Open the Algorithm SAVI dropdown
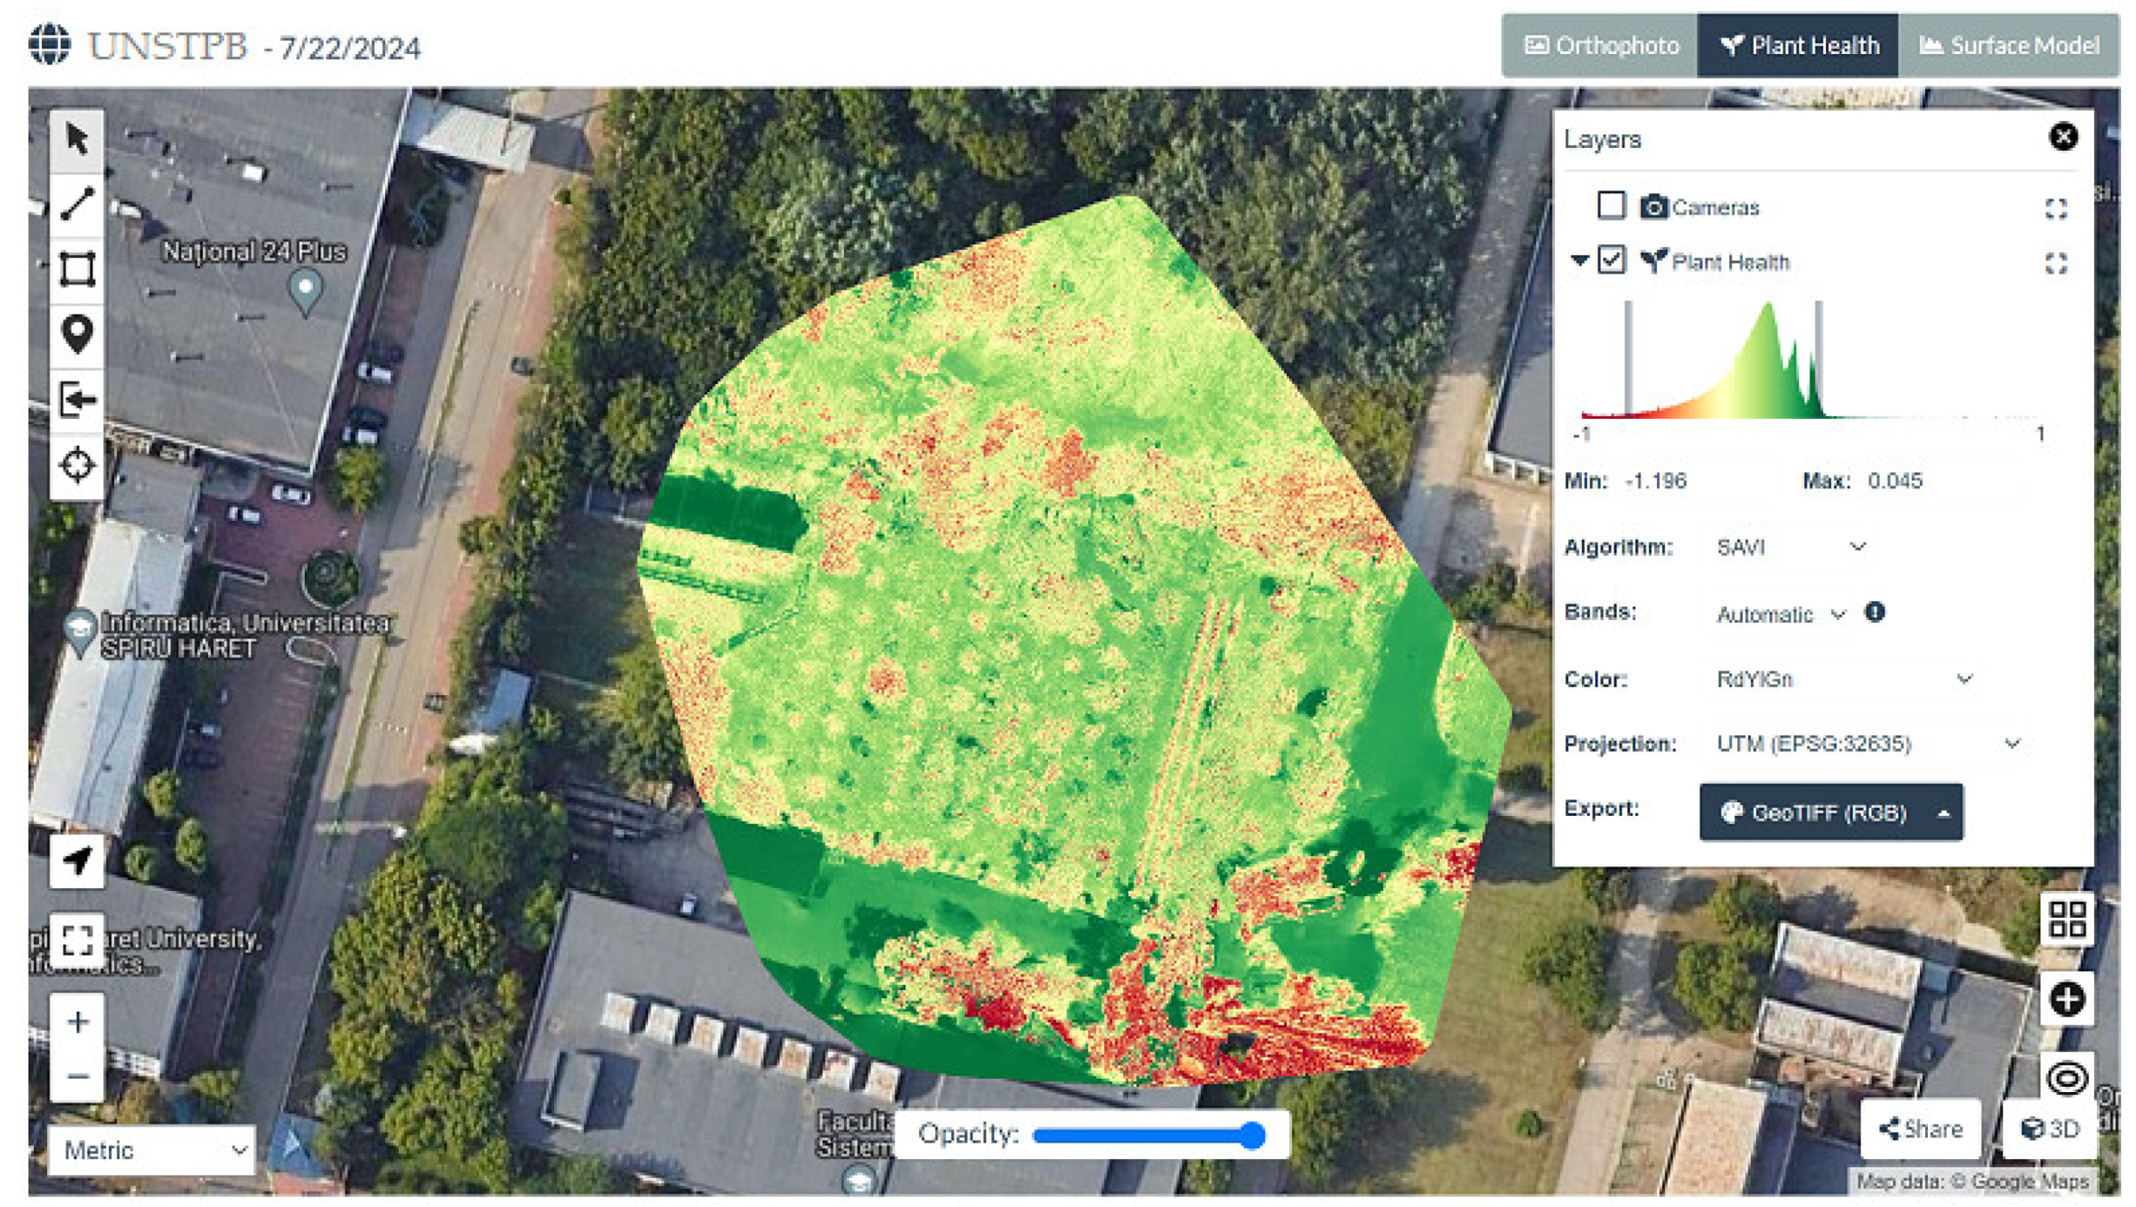Image resolution: width=2136 pixels, height=1207 pixels. click(1789, 547)
